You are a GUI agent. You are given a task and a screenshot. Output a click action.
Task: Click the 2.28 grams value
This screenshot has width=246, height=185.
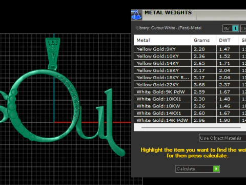199,49
